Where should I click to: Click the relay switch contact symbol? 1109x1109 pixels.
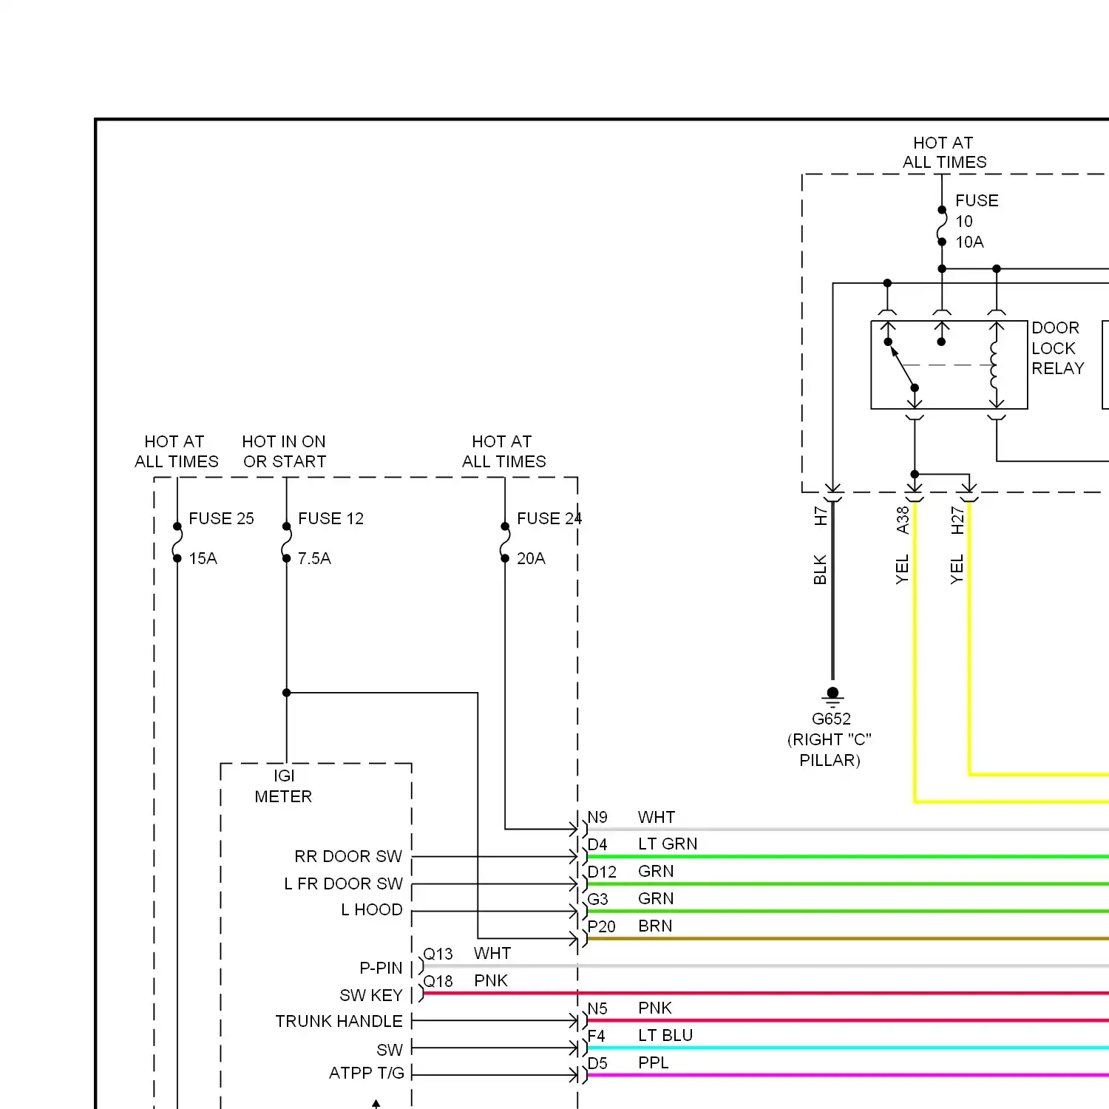(901, 364)
